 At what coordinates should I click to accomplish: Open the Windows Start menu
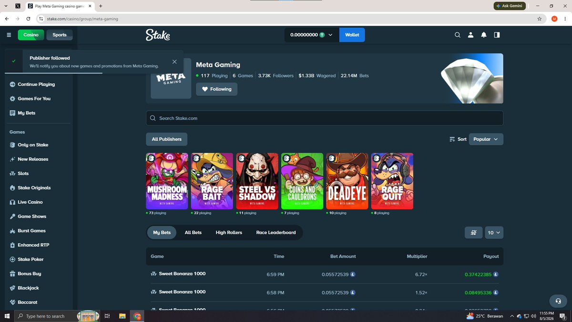click(7, 316)
